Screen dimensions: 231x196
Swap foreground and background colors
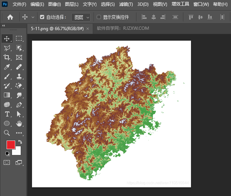20,142
